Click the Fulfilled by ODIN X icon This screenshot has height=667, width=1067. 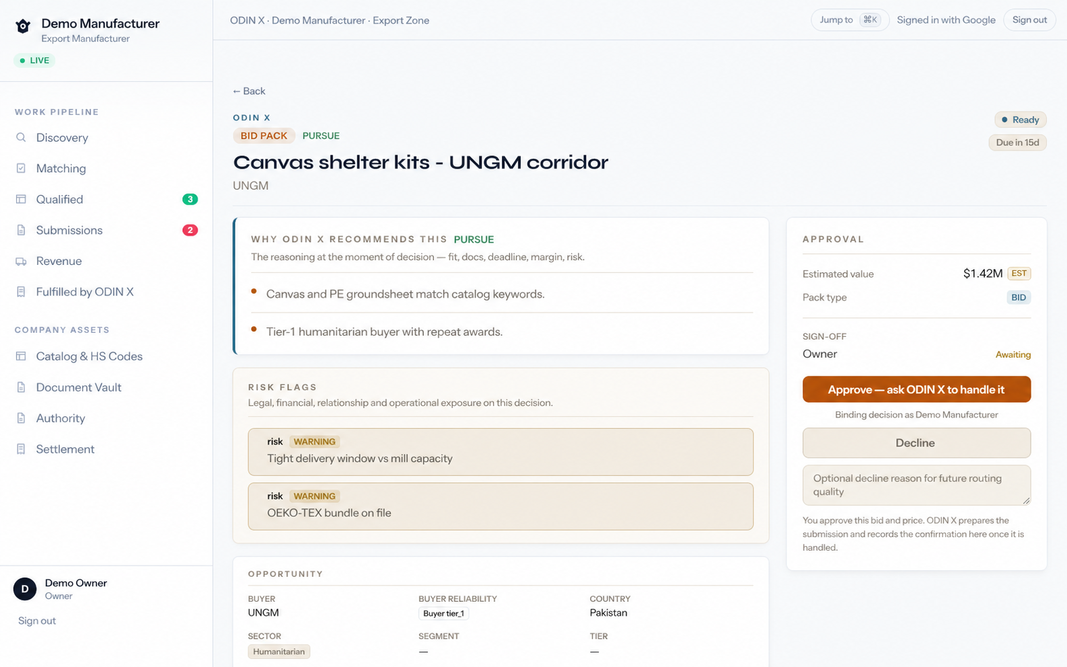[21, 292]
